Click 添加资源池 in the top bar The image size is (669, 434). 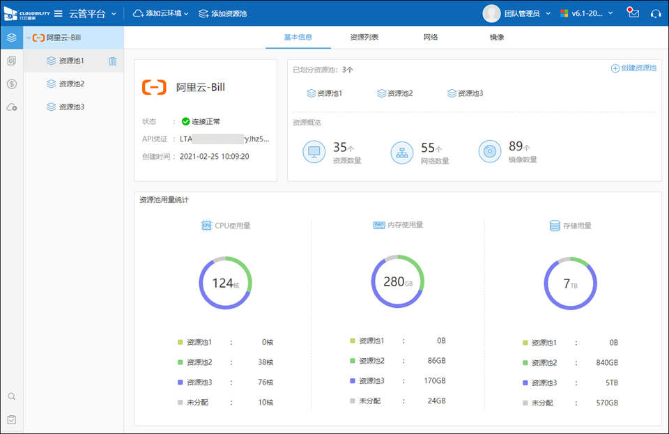point(222,13)
